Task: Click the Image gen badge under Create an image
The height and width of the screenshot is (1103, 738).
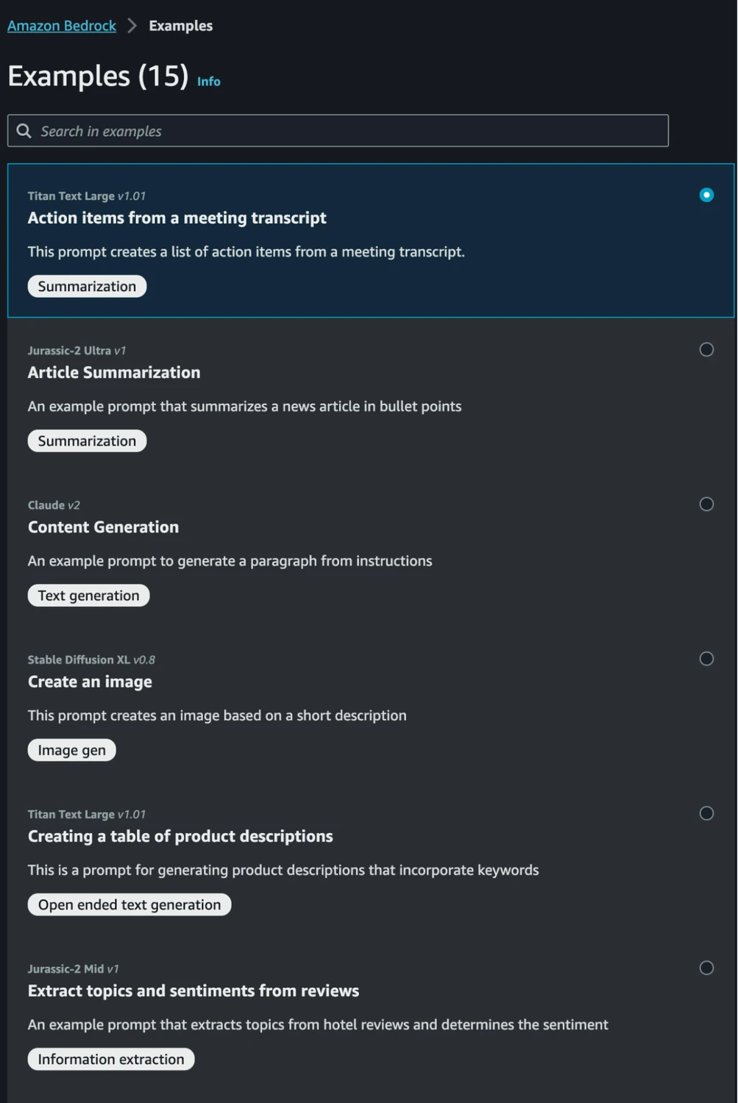Action: pyautogui.click(x=71, y=749)
